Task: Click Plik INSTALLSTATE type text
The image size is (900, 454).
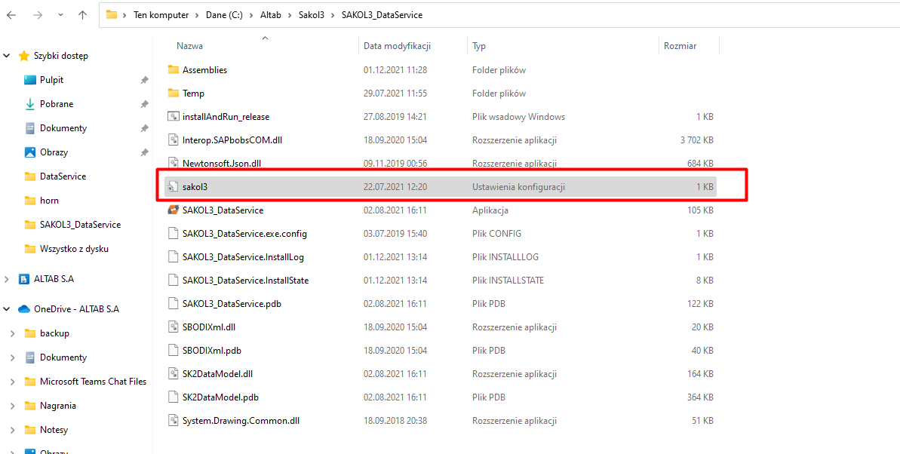Action: [x=508, y=280]
